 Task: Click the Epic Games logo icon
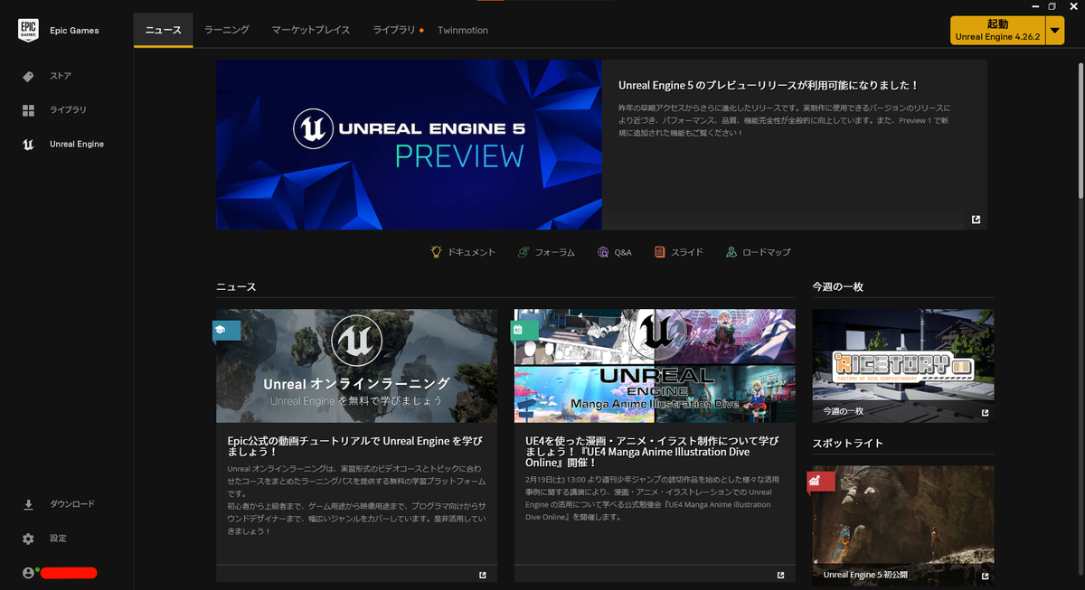point(28,31)
